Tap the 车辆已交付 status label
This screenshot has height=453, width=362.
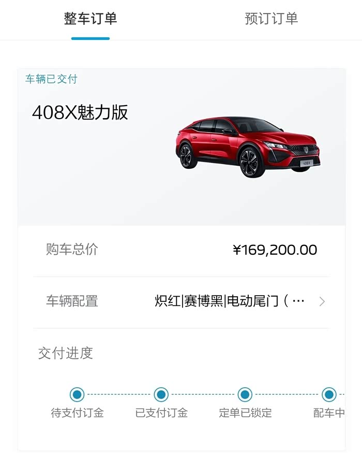coord(51,79)
